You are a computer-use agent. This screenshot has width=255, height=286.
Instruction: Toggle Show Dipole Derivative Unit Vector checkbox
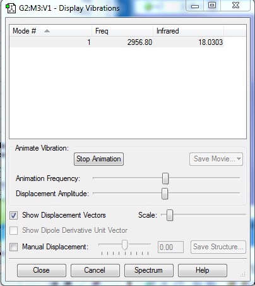(14, 230)
